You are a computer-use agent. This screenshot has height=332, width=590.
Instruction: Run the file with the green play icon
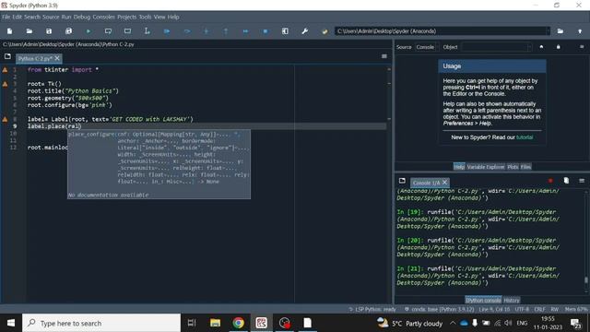(x=88, y=31)
